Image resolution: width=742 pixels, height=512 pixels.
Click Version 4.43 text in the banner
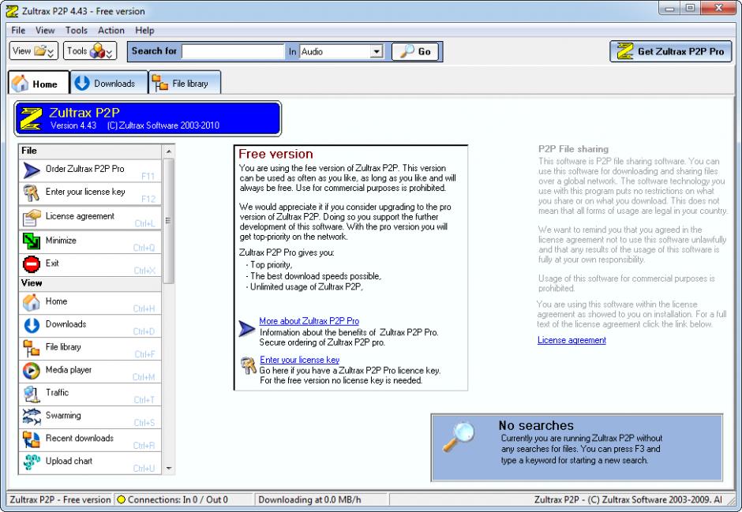click(73, 125)
